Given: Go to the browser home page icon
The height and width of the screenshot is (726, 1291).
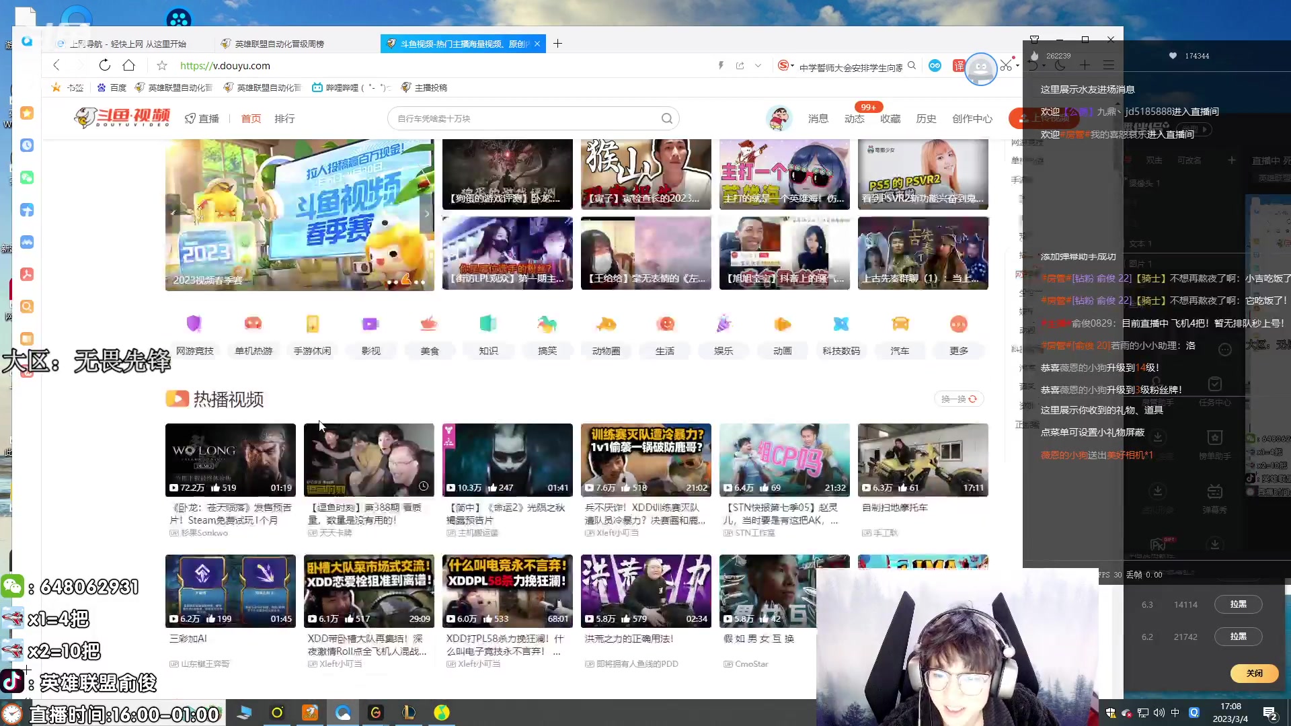Looking at the screenshot, I should coord(129,65).
